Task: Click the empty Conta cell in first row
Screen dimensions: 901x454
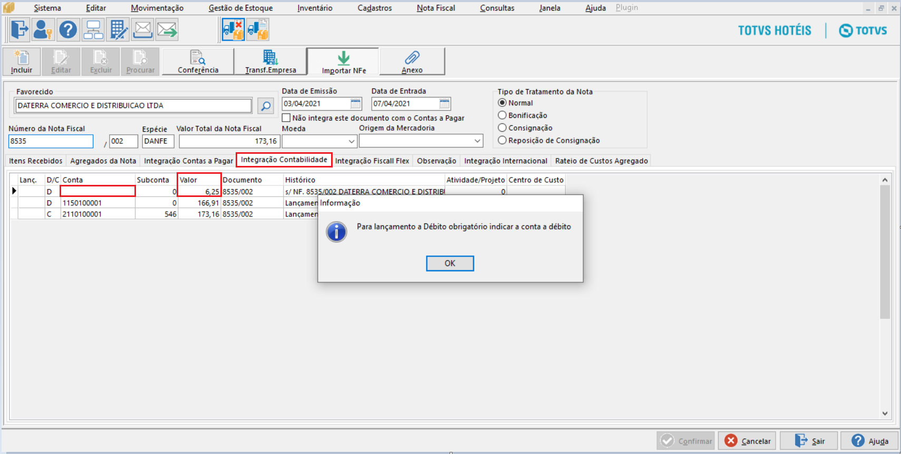Action: tap(98, 191)
